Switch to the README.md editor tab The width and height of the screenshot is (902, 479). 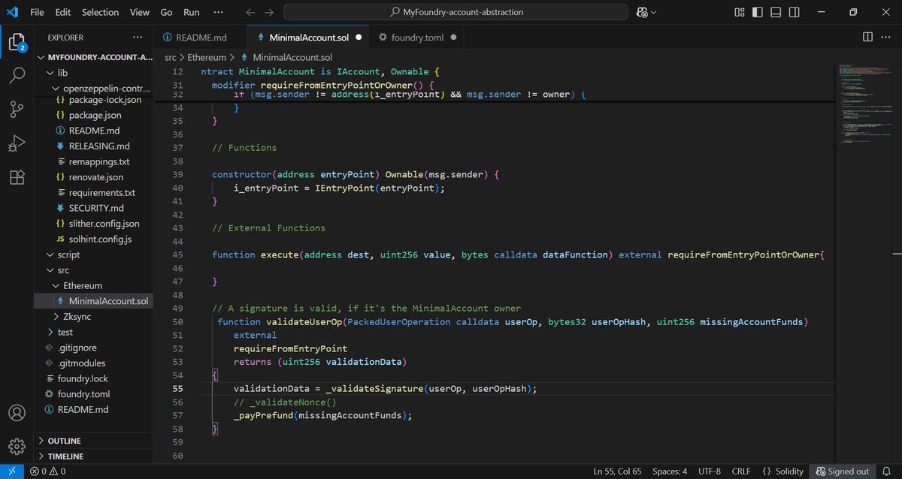pos(200,37)
